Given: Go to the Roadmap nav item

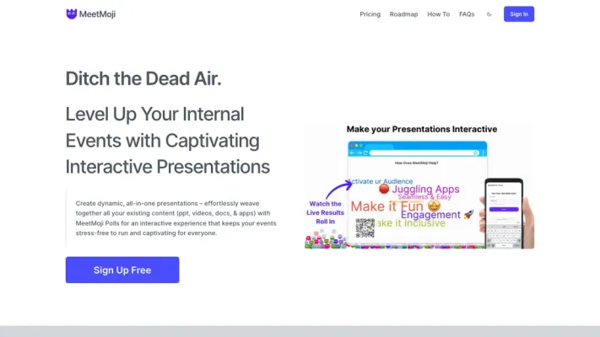Looking at the screenshot, I should click(403, 14).
